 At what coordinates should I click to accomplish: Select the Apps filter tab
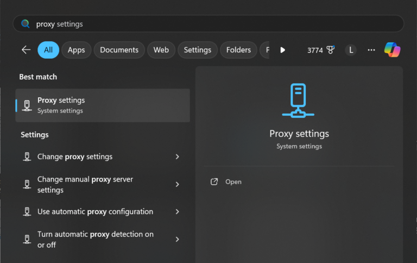(x=76, y=50)
